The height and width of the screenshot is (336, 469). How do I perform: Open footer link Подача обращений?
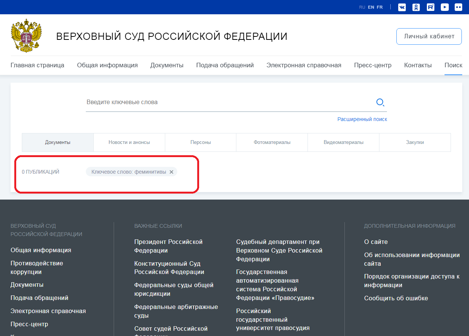(x=40, y=298)
